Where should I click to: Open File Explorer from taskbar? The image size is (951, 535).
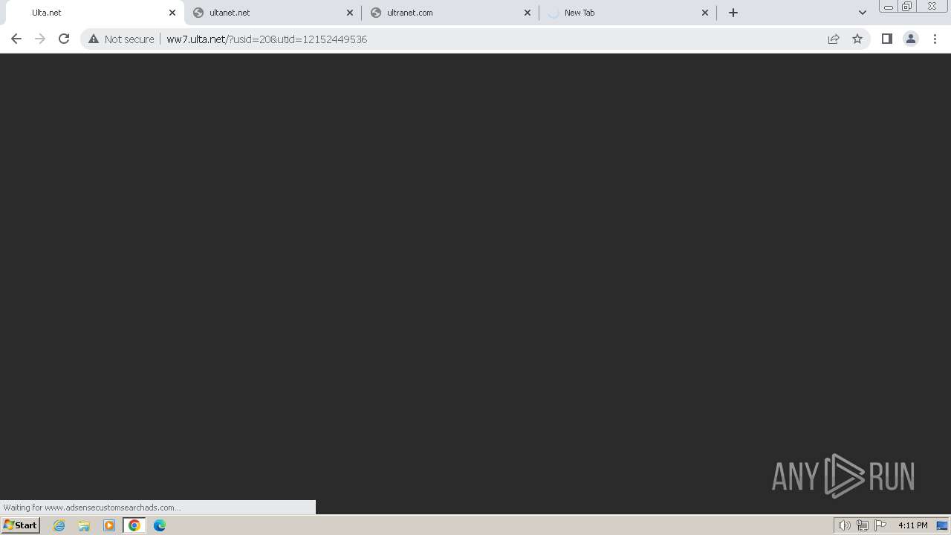coord(84,525)
